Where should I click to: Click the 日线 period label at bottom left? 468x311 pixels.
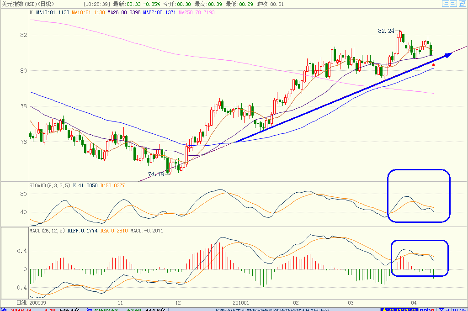pyautogui.click(x=21, y=303)
